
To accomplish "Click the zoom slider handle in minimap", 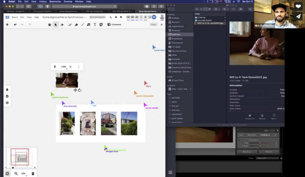I will (13, 167).
